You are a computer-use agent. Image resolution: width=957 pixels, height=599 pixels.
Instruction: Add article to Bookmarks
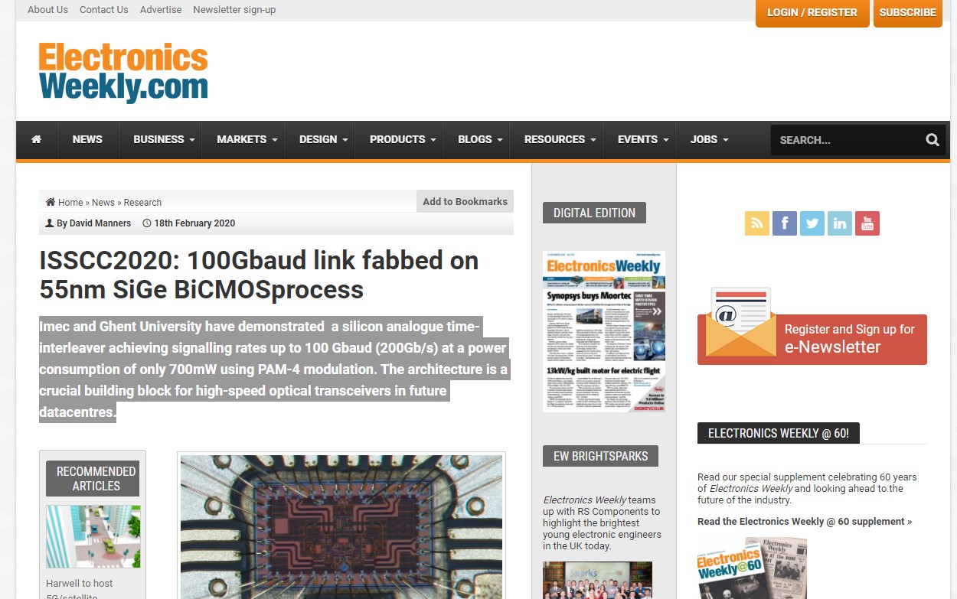click(465, 201)
